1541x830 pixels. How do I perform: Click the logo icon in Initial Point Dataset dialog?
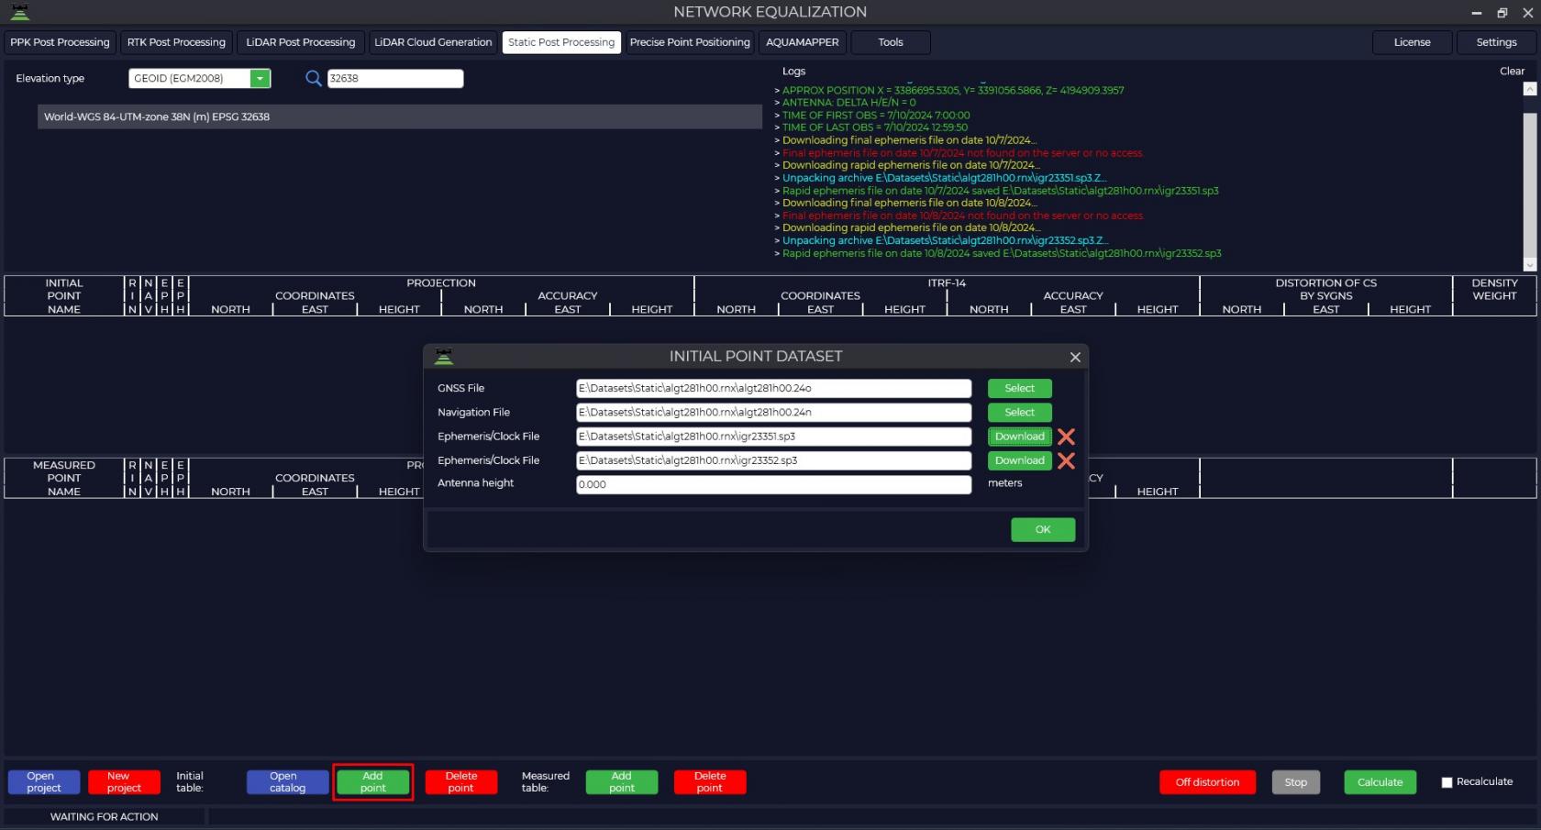[x=444, y=356]
